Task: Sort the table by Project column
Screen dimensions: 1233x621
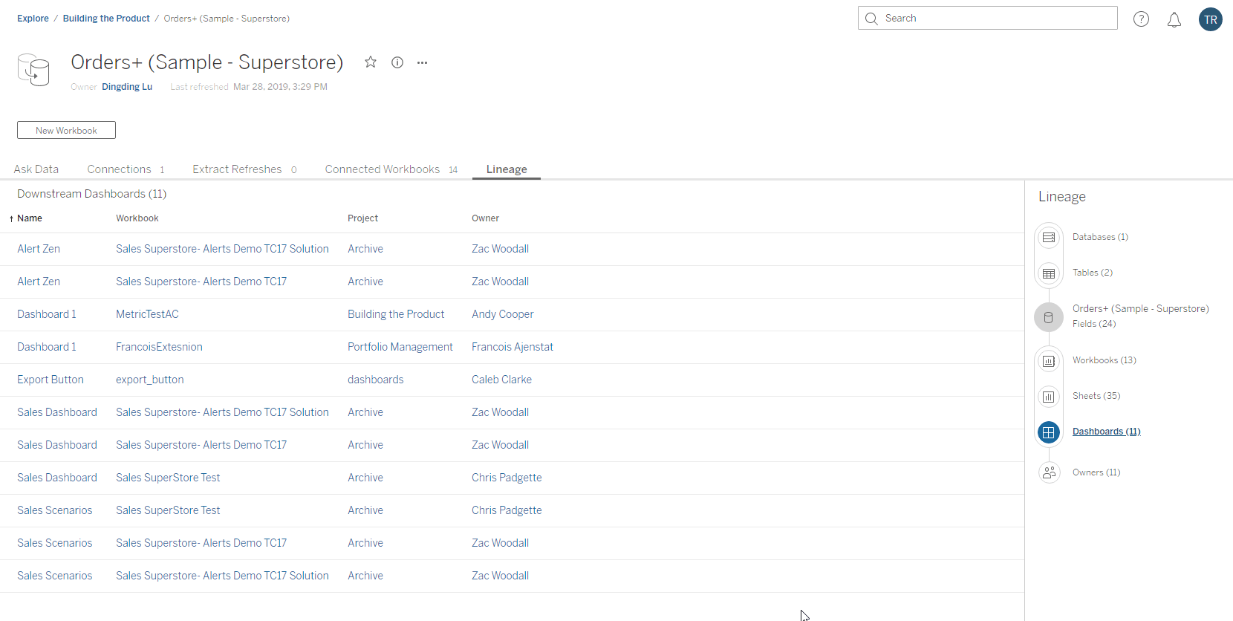Action: [362, 218]
